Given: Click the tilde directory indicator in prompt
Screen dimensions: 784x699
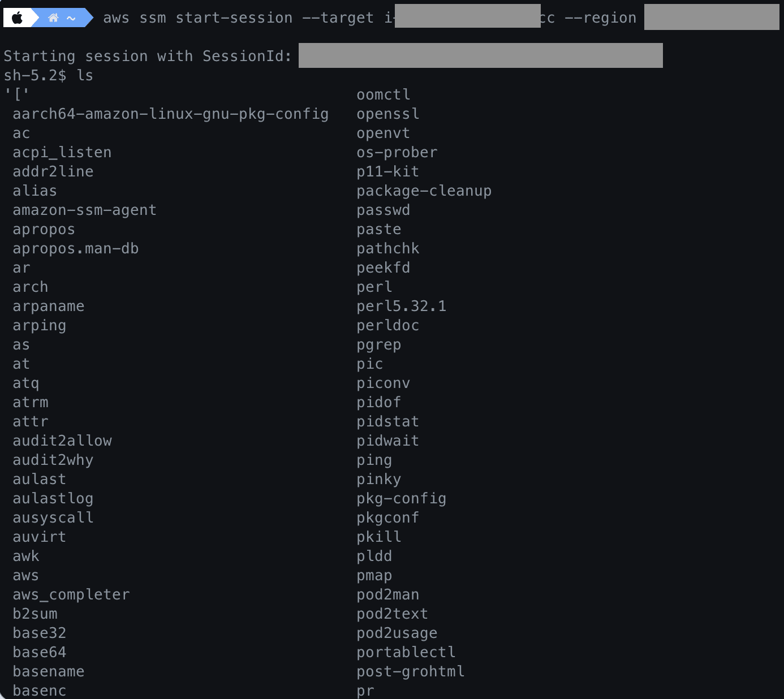Looking at the screenshot, I should point(71,18).
